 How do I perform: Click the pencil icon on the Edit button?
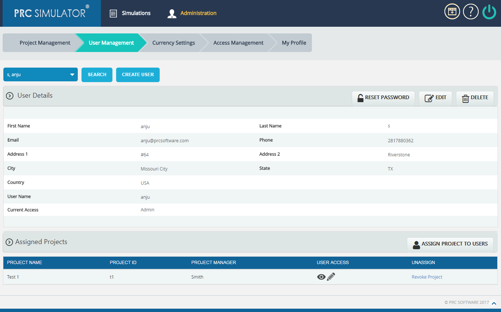[428, 97]
